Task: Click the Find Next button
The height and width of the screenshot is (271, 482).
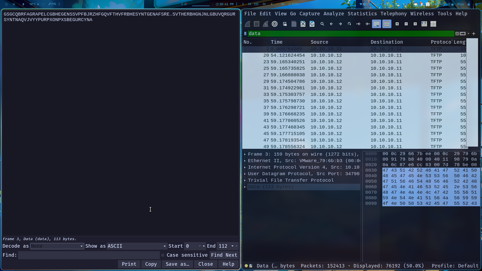Action: (224, 255)
